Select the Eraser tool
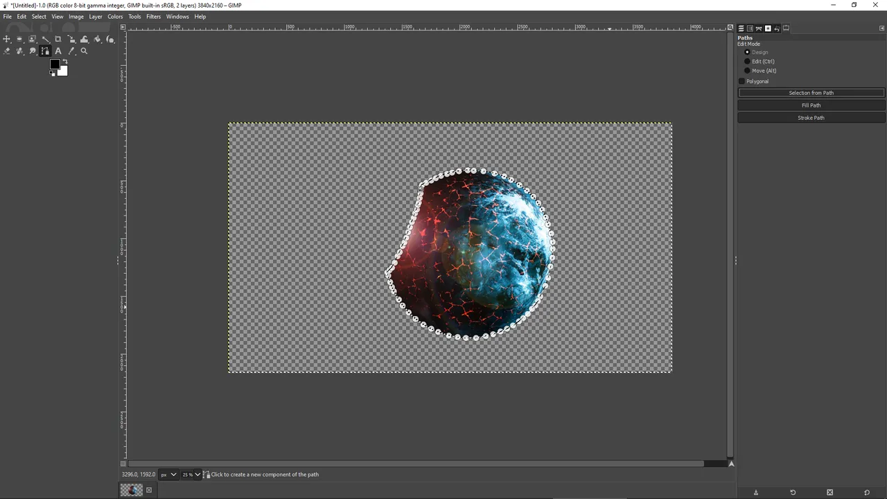The width and height of the screenshot is (887, 499). [7, 51]
